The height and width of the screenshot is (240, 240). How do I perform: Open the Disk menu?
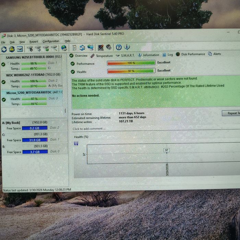(x=12, y=42)
